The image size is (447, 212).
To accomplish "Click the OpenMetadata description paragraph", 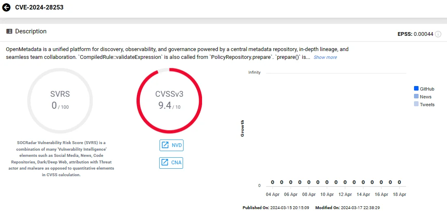I will (x=177, y=53).
